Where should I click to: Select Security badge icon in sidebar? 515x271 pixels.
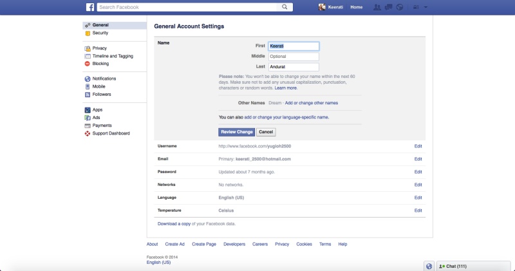click(88, 33)
